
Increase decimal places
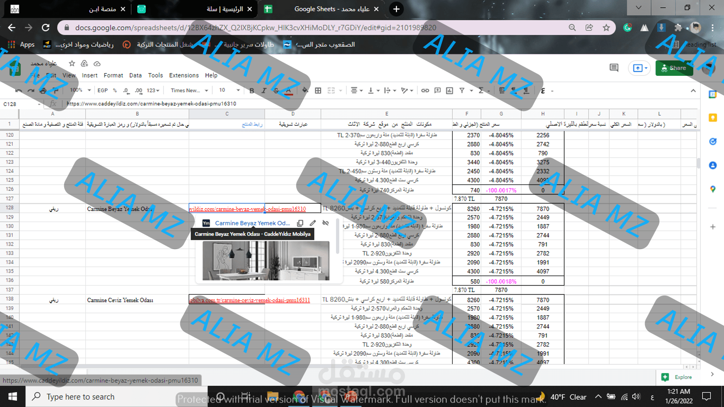click(x=139, y=91)
